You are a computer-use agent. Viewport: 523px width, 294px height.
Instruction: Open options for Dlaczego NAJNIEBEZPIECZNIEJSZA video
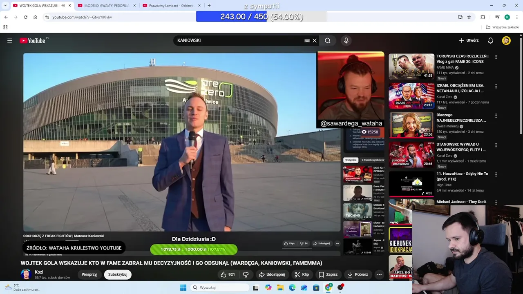tap(496, 116)
